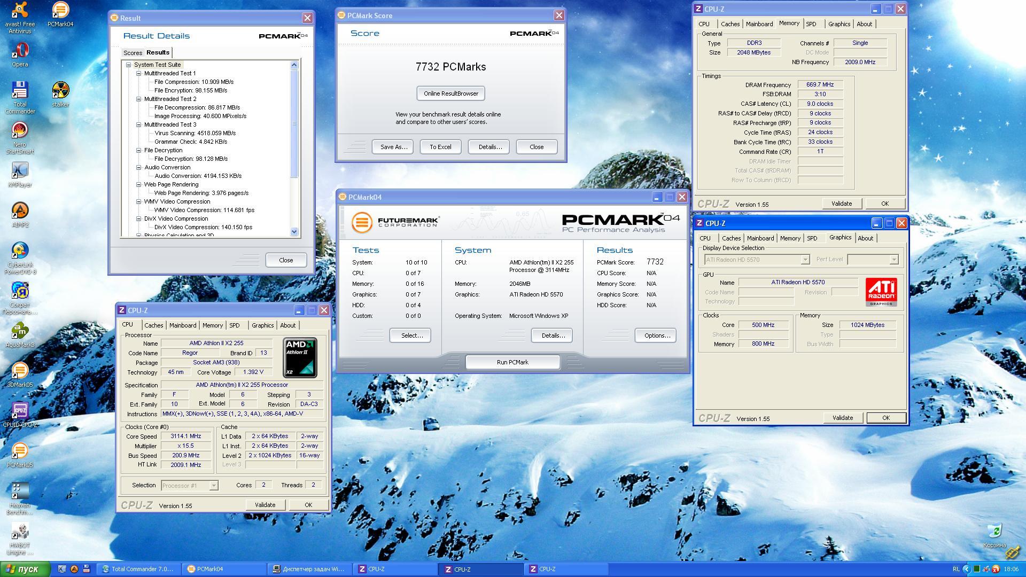Click the Core Speed 3114.1 MHz field
This screenshot has height=577, width=1026.
coord(185,436)
